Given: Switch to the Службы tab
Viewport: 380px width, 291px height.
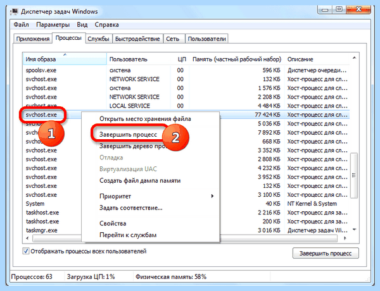Looking at the screenshot, I should click(98, 39).
